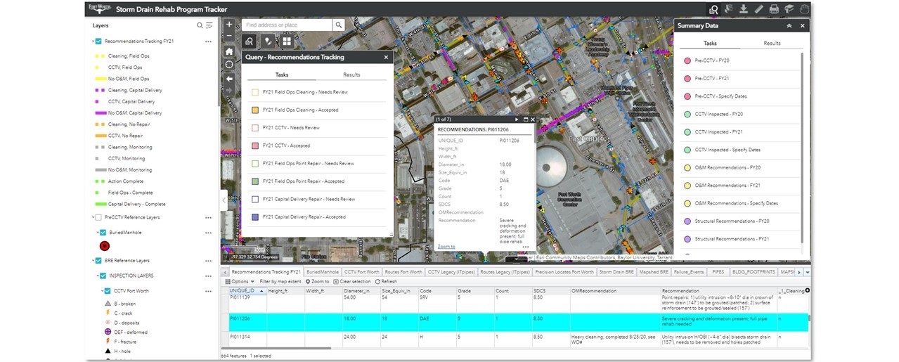899x362 pixels.
Task: Zoom in with the plus button
Action: (229, 25)
